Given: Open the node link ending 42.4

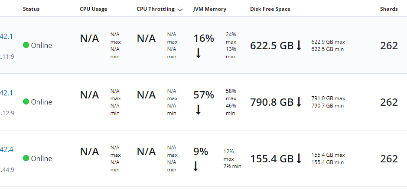Looking at the screenshot, I should tap(7, 149).
